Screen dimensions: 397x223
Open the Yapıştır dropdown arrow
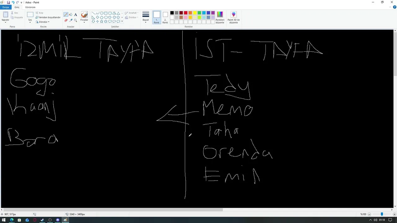5,22
